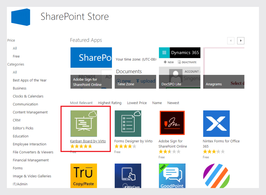Image resolution: width=266 pixels, height=195 pixels.
Task: Click Adobe Sign star rating
Action: pyautogui.click(x=169, y=151)
